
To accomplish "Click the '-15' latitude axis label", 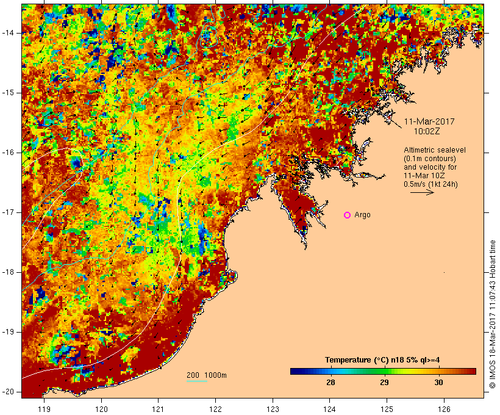I will click(x=8, y=93).
